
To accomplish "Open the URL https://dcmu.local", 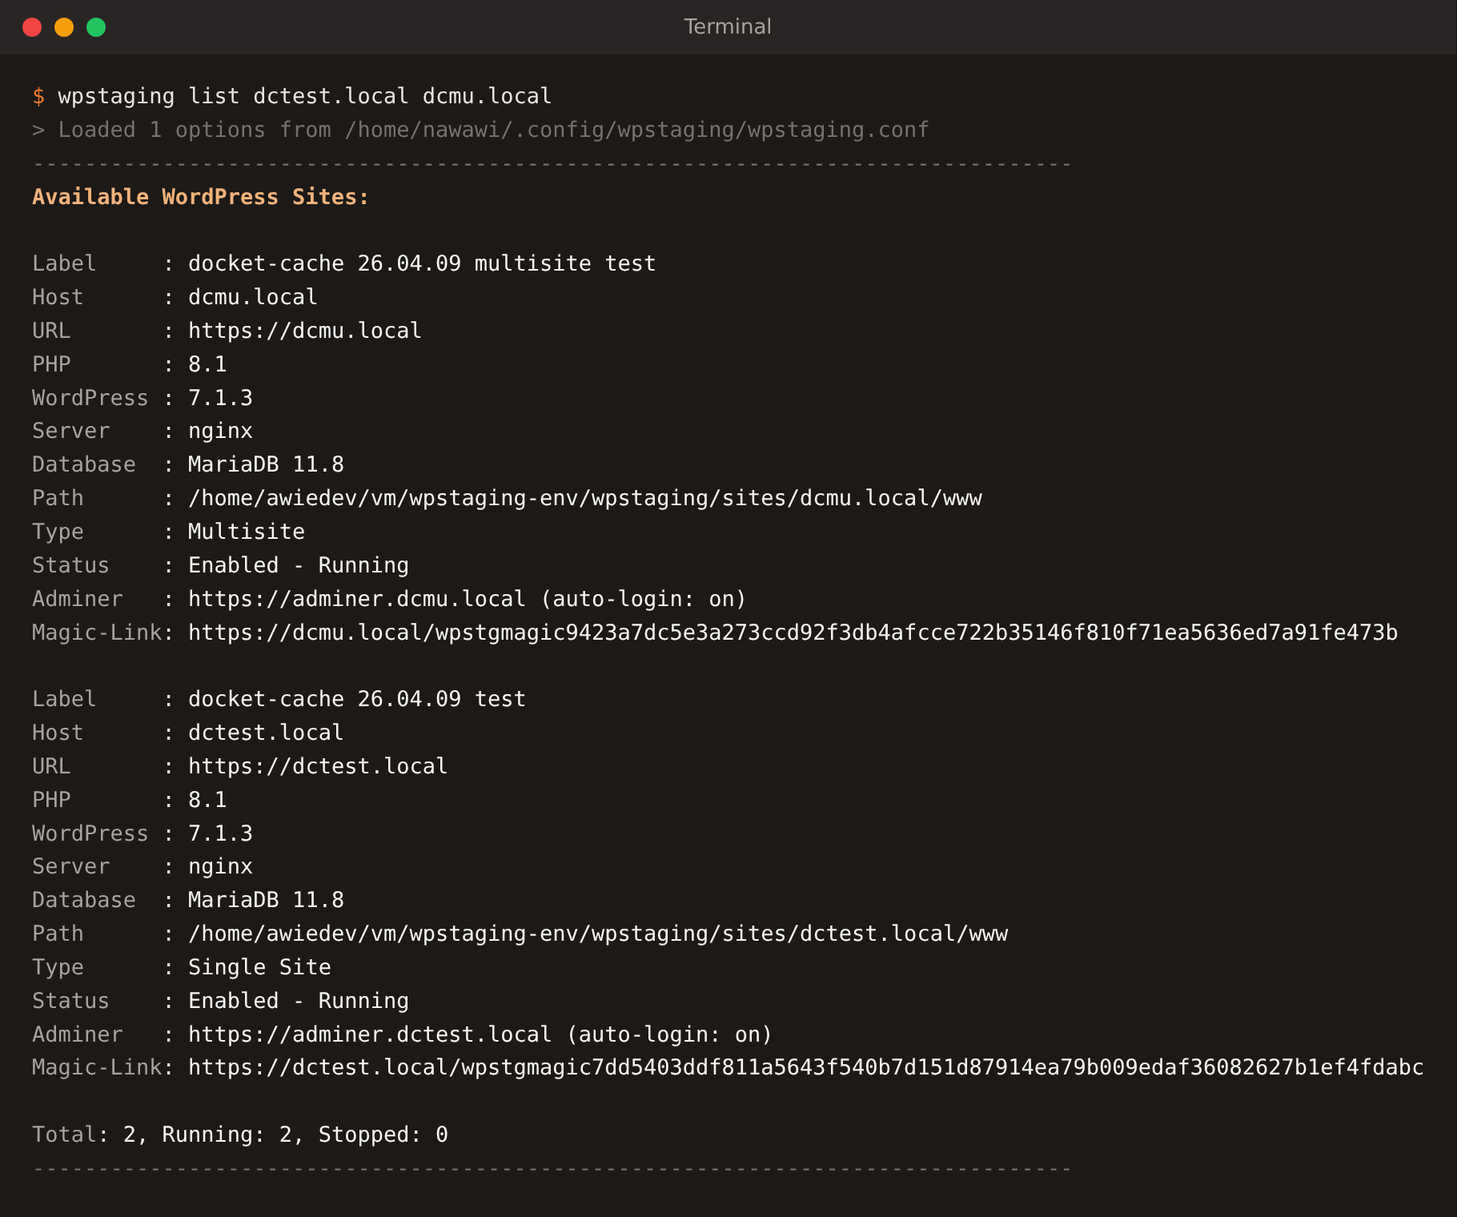I will tap(305, 331).
